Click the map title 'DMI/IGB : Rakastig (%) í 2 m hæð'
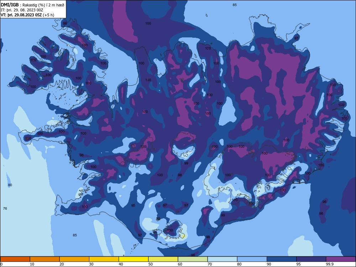 coord(32,5)
